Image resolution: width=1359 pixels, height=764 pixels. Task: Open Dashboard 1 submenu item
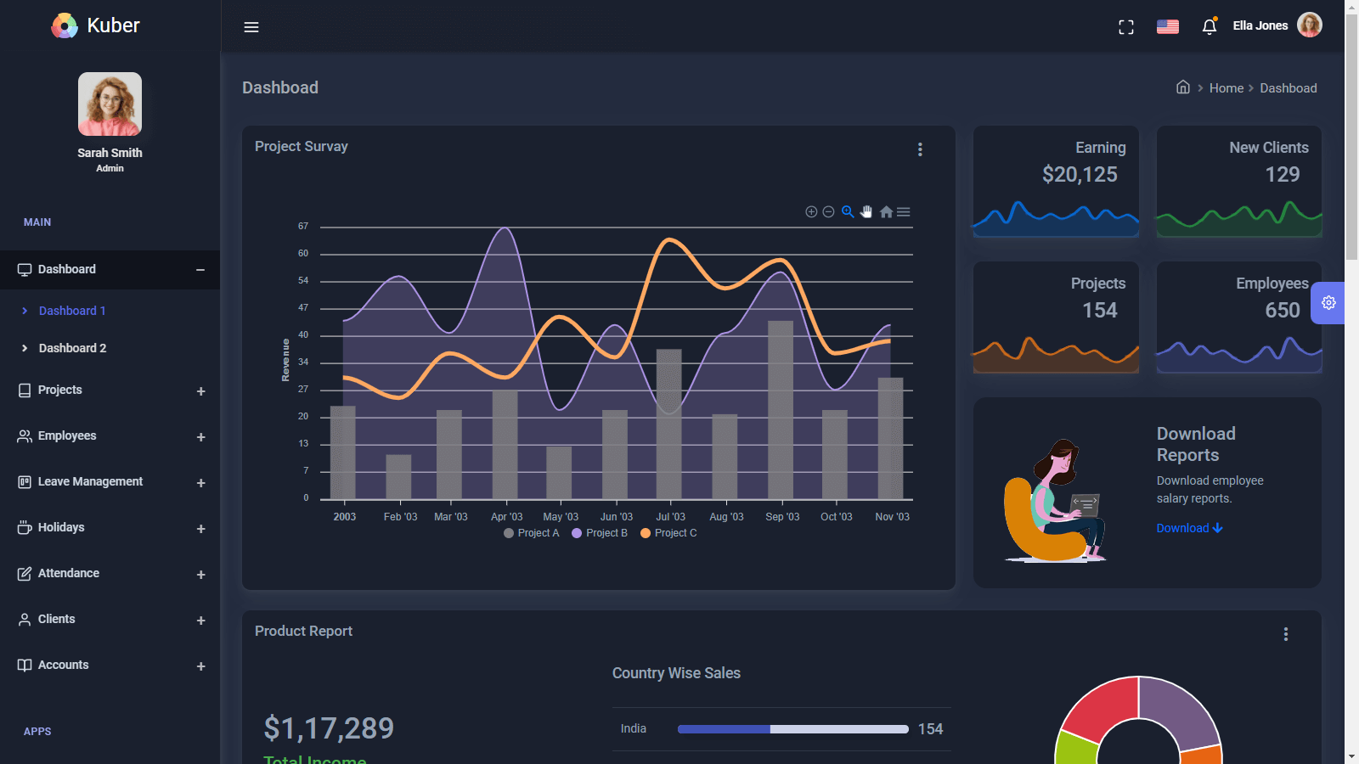(x=72, y=311)
